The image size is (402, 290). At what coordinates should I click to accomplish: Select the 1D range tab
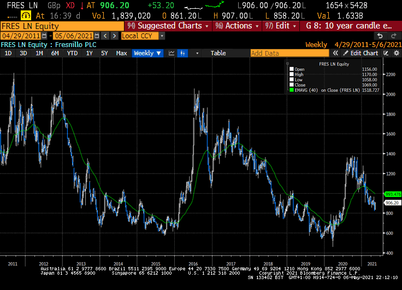point(8,53)
